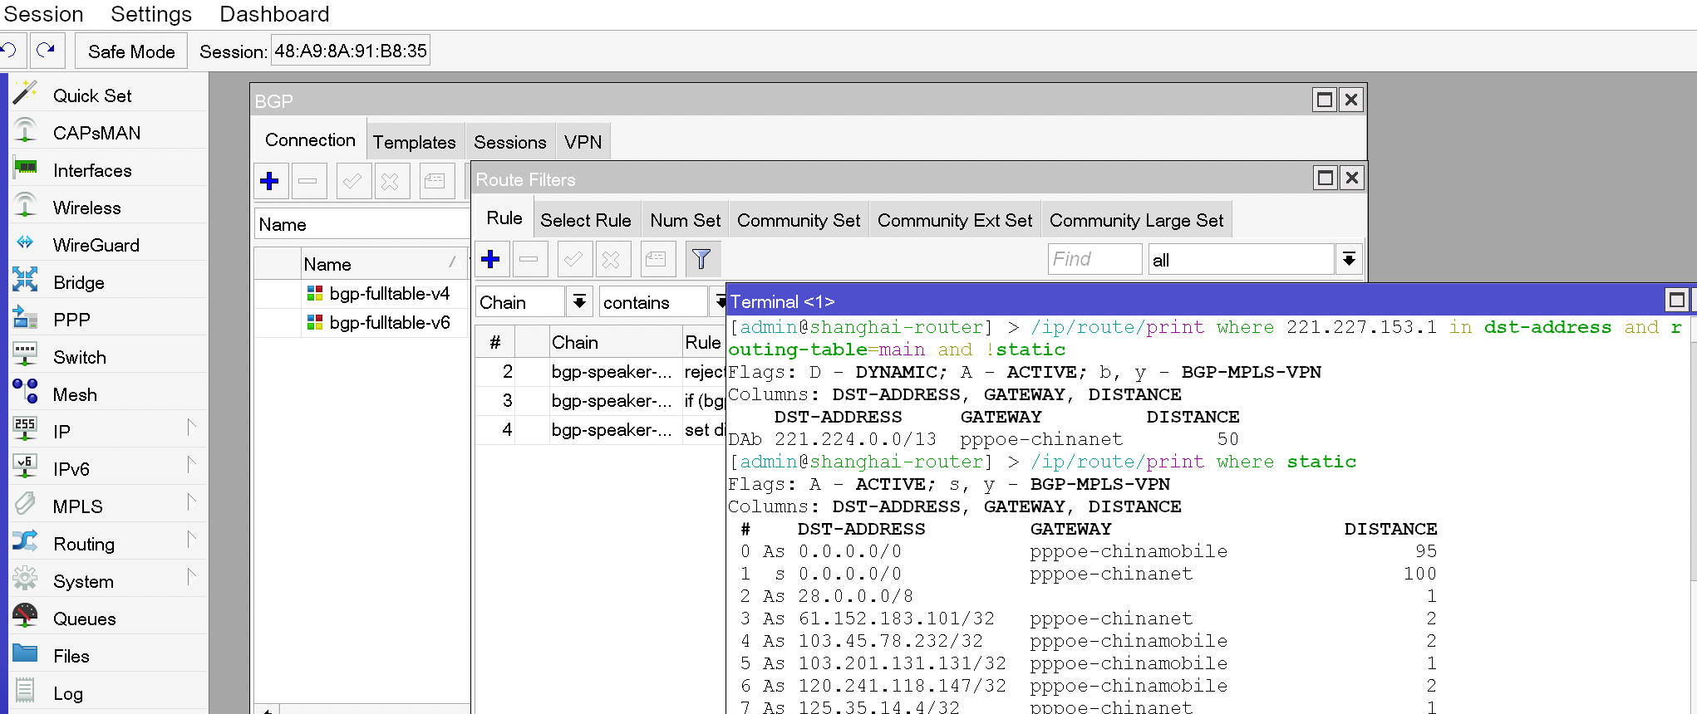Screen dimensions: 1697x714
Task: Expand the IP submenu
Action: (61, 432)
